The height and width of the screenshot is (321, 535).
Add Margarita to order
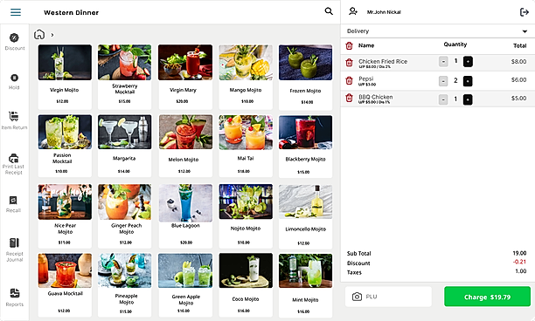tap(124, 146)
